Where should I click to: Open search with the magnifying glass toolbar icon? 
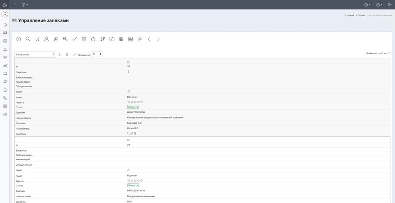coord(28,39)
